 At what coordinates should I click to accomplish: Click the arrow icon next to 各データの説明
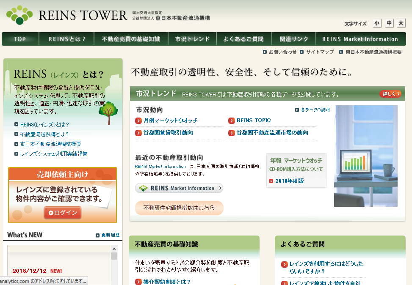click(298, 109)
